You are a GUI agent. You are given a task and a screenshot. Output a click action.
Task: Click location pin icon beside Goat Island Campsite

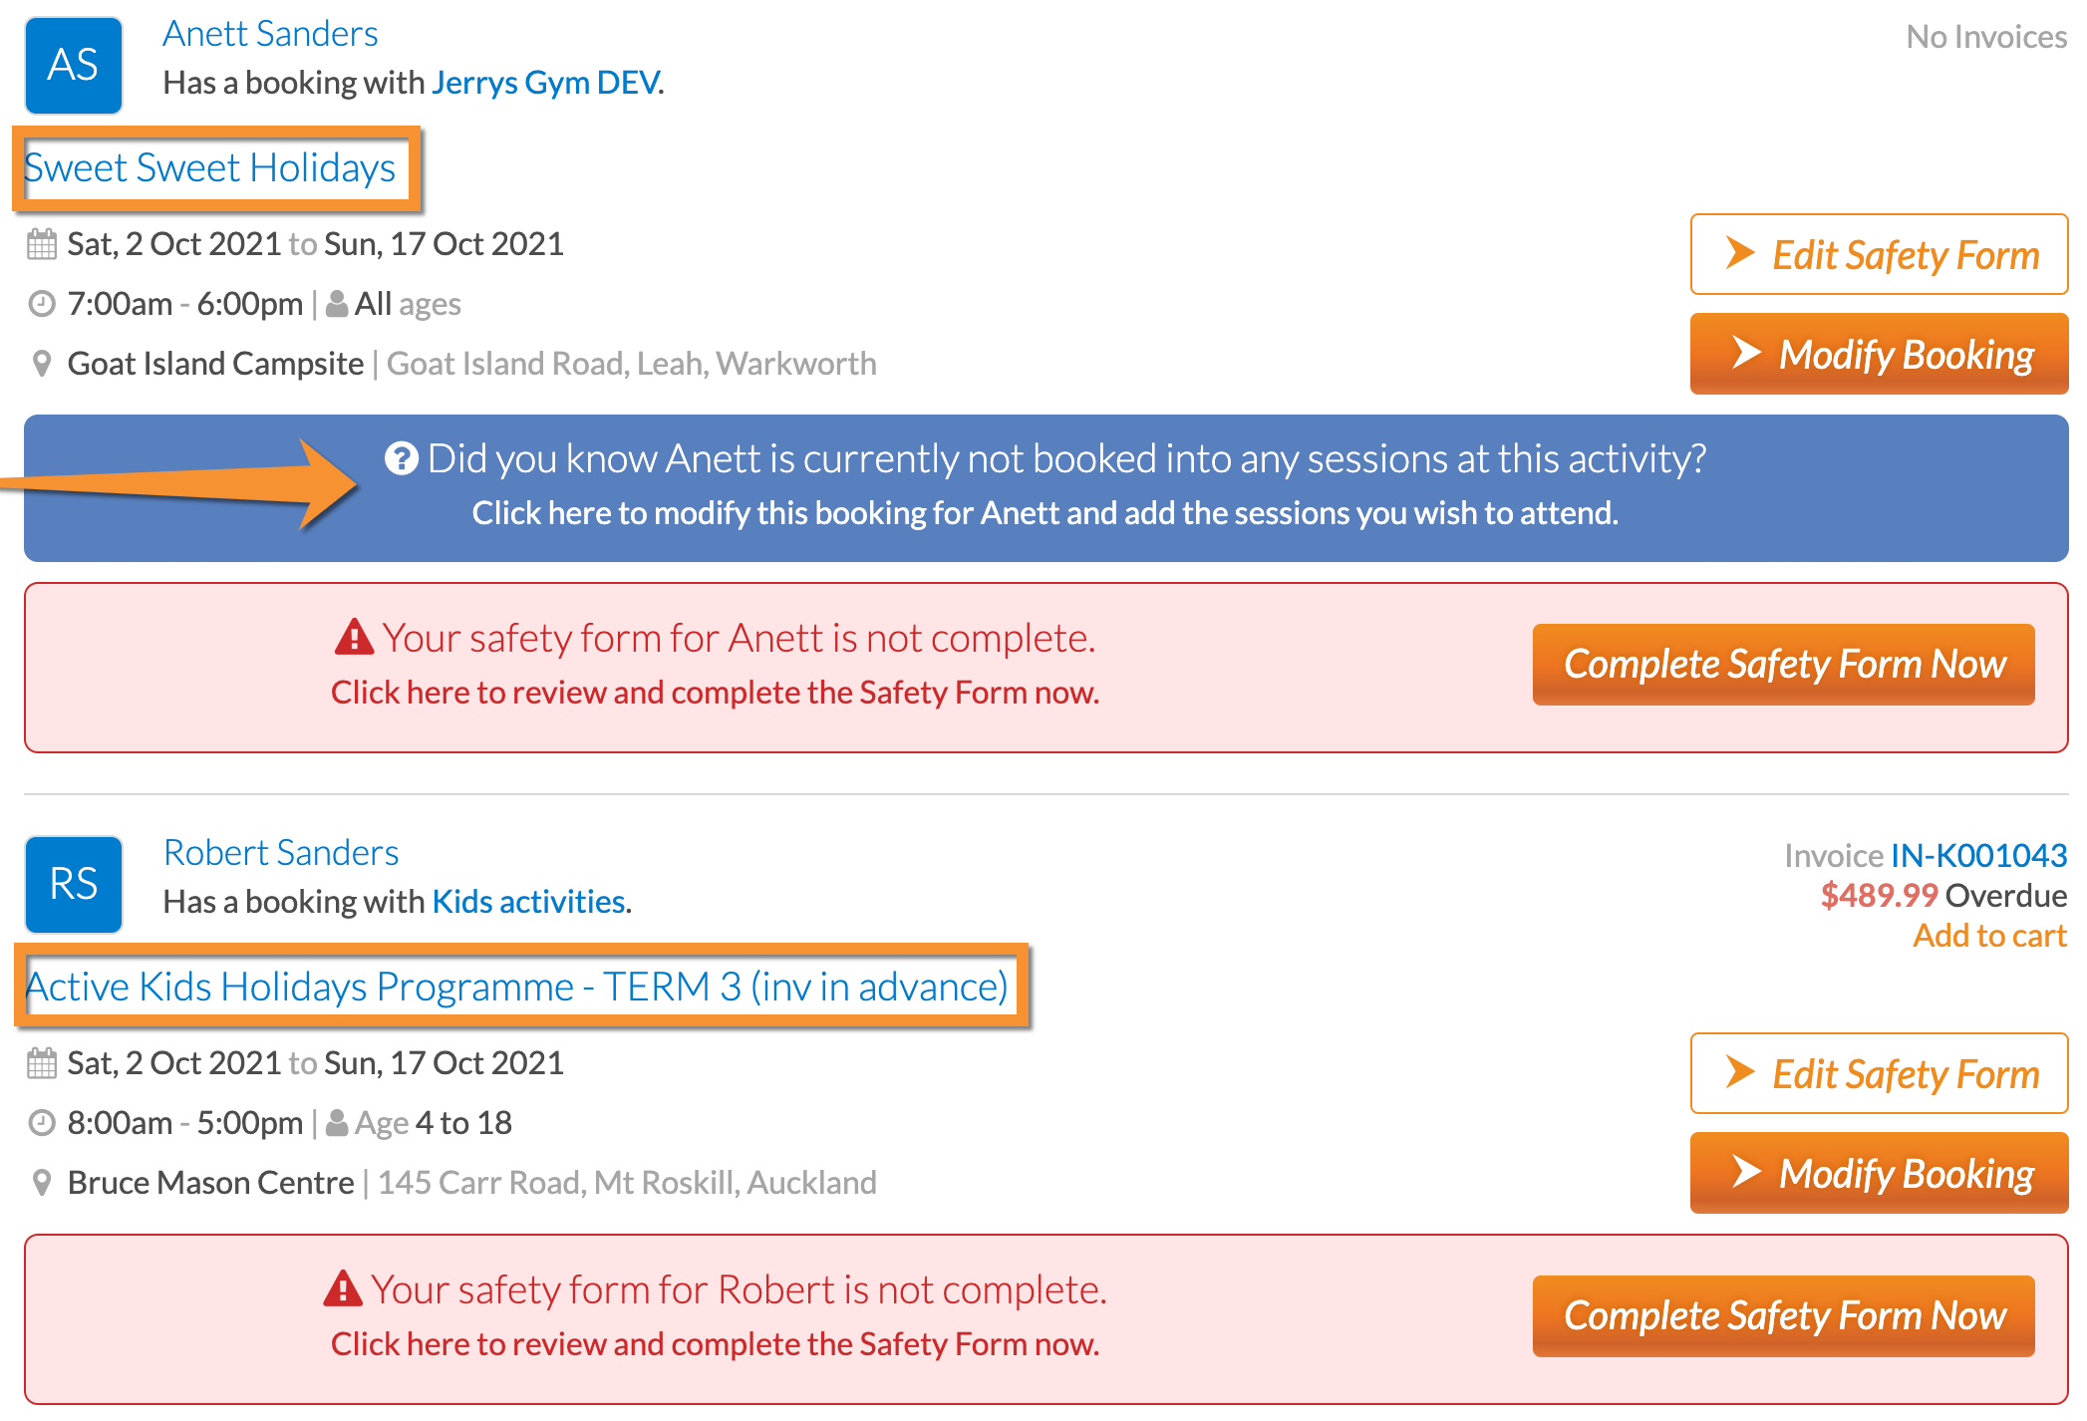pos(42,364)
